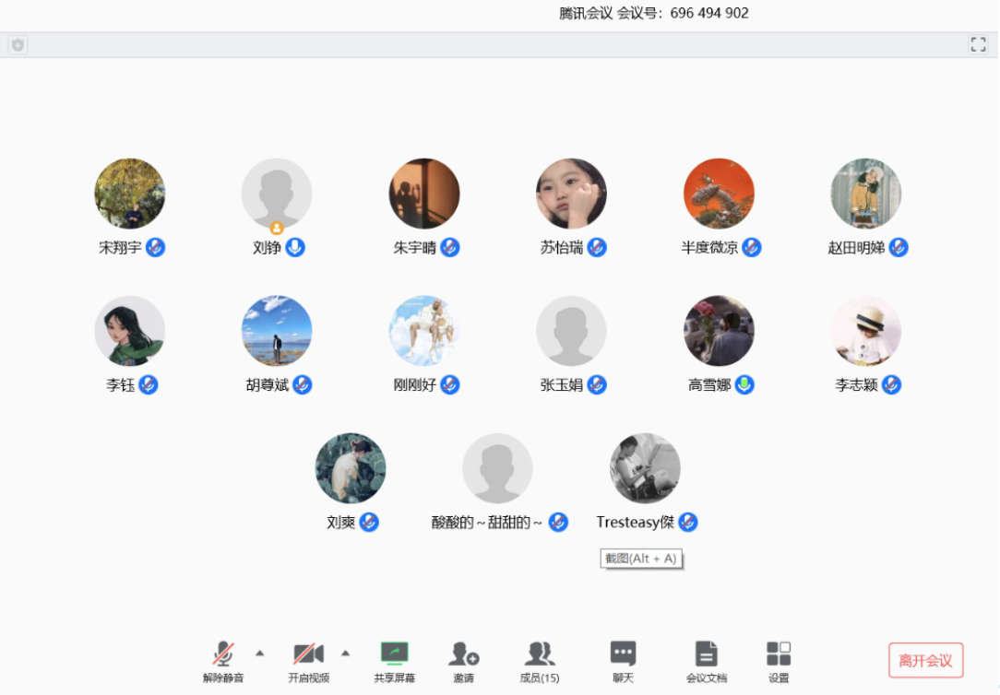This screenshot has height=695, width=1000.
Task: Click the microphone icon next to 刘铮
Action: (295, 247)
